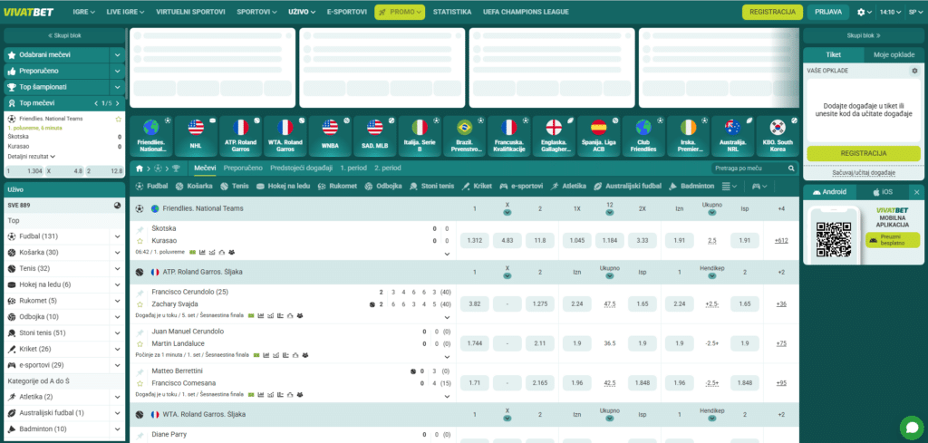Show next top match with right arrow
Screen dimensions: 928x443
click(117, 103)
